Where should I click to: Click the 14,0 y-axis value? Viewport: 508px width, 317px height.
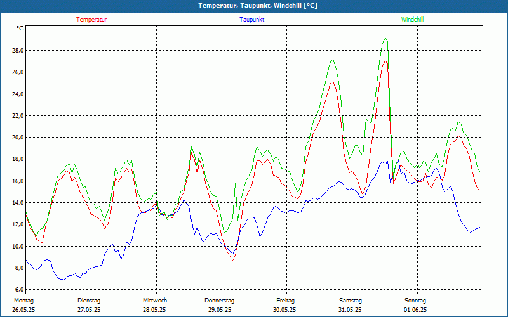coord(18,203)
